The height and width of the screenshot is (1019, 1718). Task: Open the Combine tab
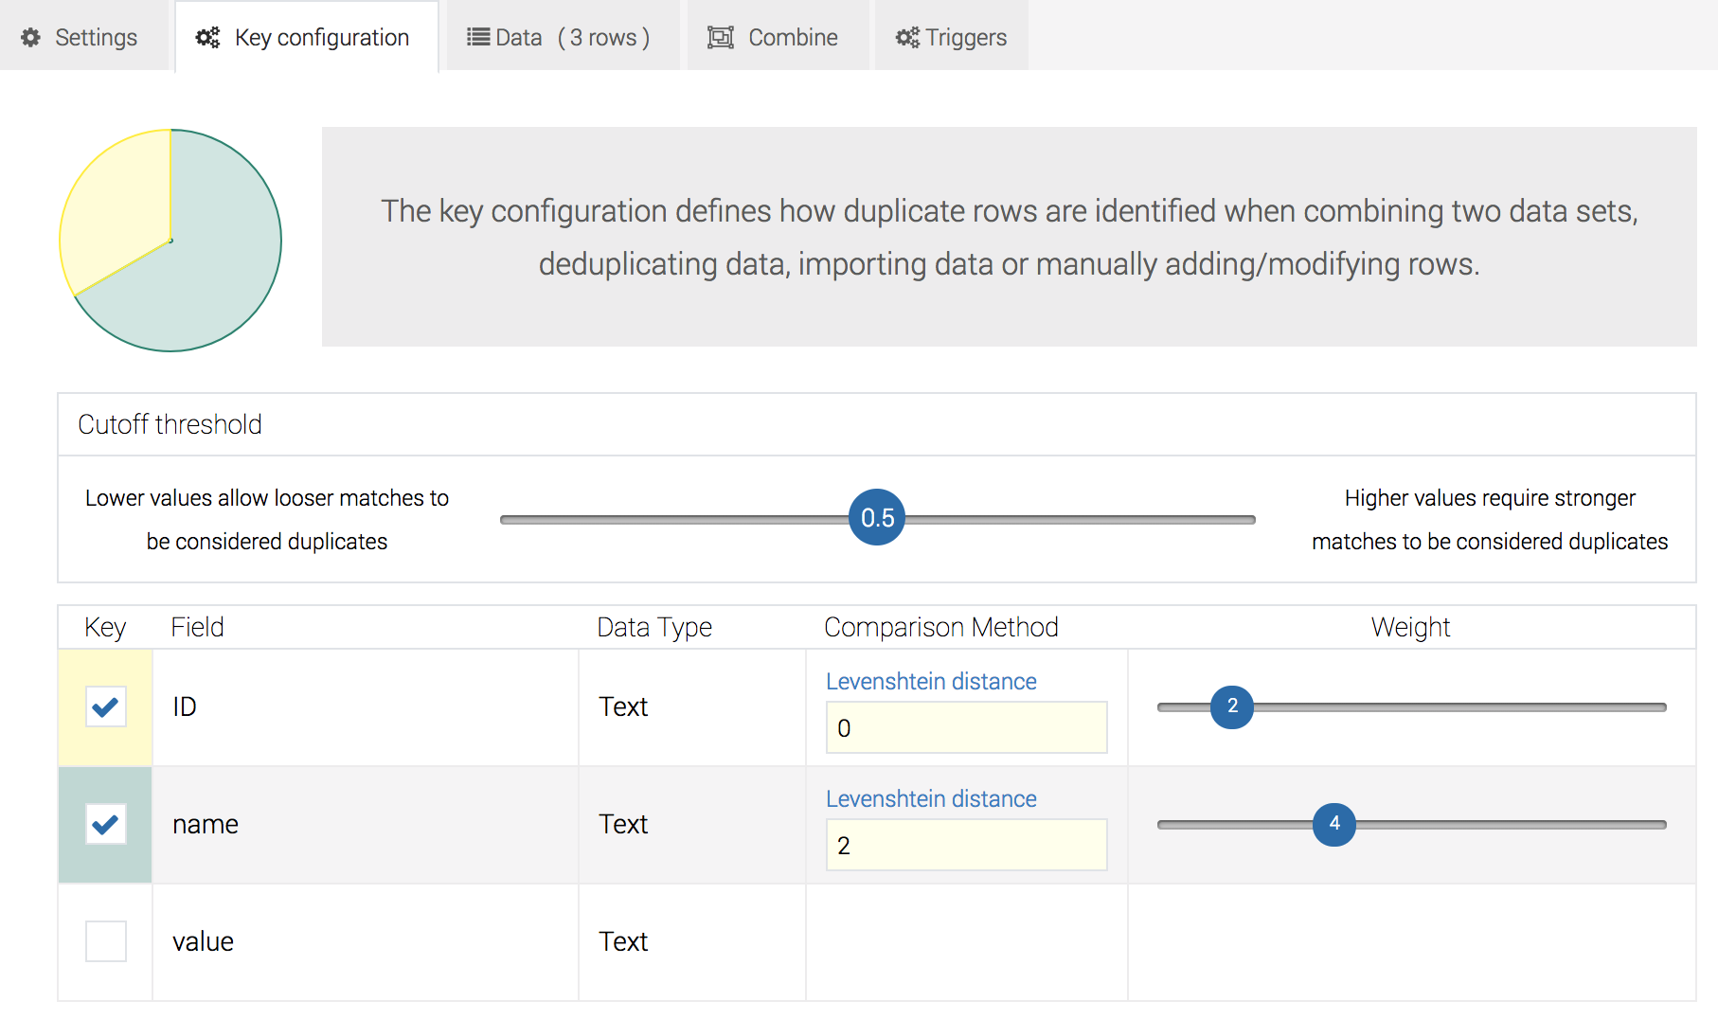click(x=778, y=36)
